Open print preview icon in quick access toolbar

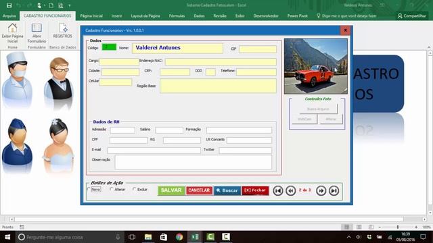coord(60,5)
